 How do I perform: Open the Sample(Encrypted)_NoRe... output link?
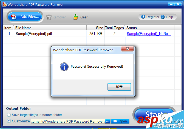click(149, 34)
